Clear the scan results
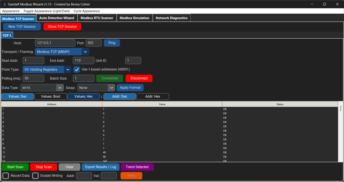344x182 pixels. click(x=69, y=167)
